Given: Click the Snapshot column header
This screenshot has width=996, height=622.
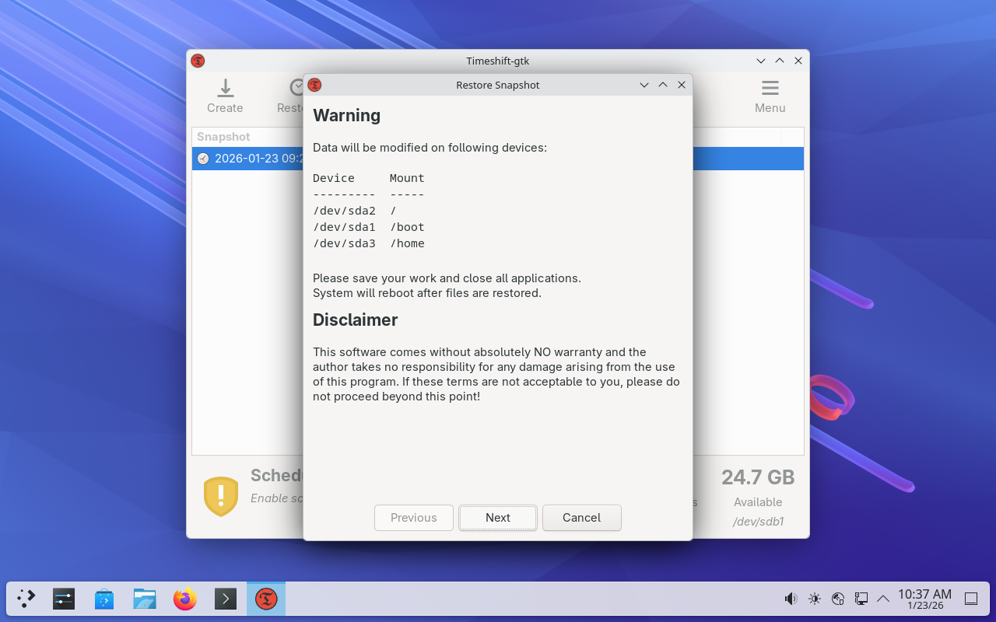Looking at the screenshot, I should (x=223, y=137).
